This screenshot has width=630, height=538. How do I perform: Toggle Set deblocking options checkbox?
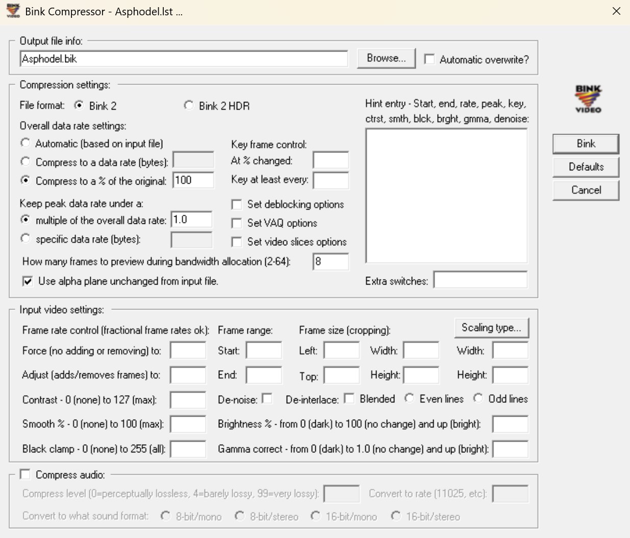[237, 204]
